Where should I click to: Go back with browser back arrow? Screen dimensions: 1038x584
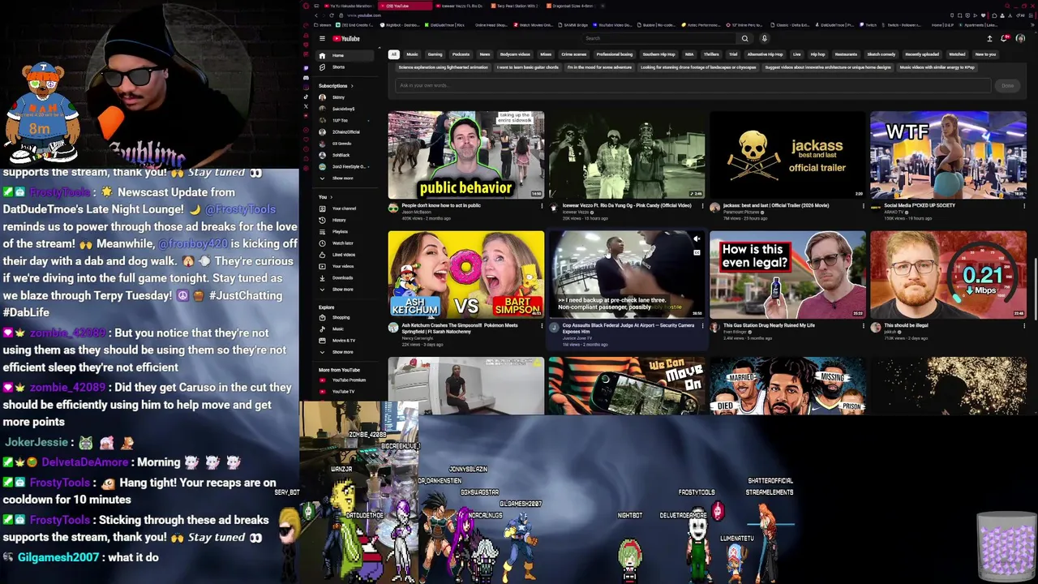click(315, 15)
